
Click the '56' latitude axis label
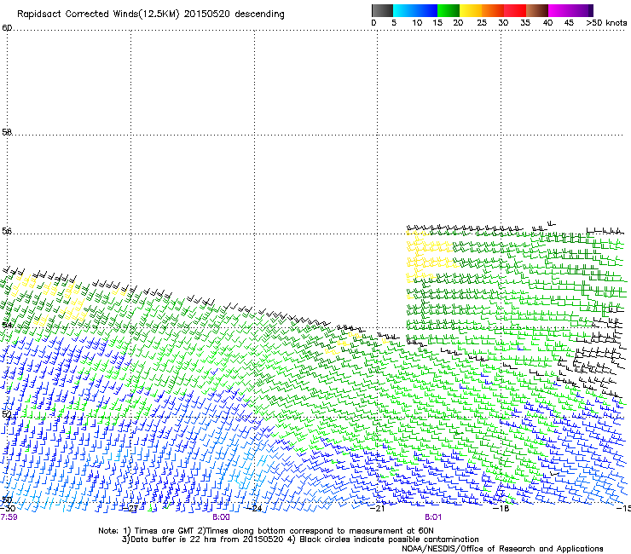coord(7,231)
